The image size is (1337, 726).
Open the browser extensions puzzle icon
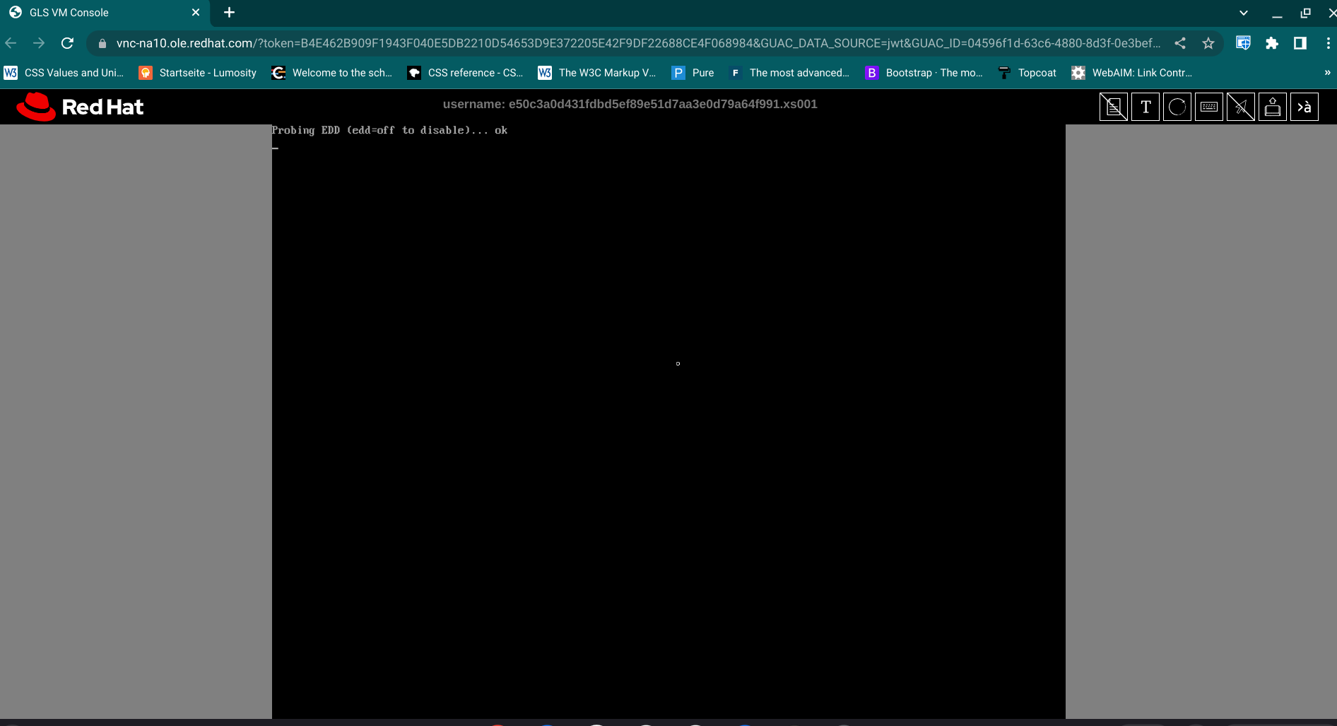click(x=1272, y=43)
